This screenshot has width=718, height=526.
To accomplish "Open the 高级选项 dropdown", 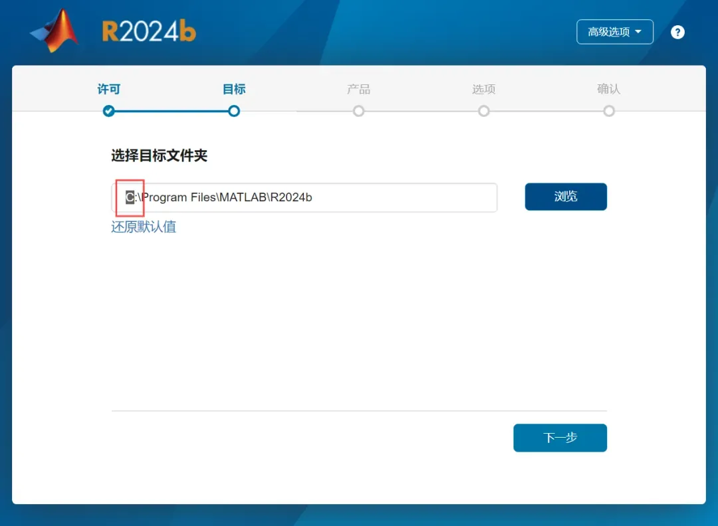I will [614, 32].
